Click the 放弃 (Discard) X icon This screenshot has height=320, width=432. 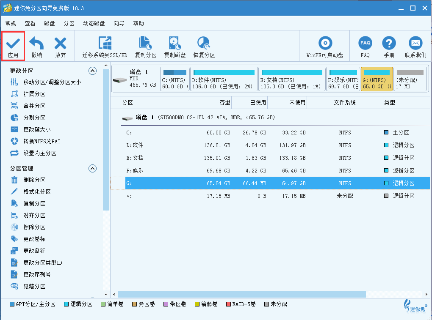60,44
